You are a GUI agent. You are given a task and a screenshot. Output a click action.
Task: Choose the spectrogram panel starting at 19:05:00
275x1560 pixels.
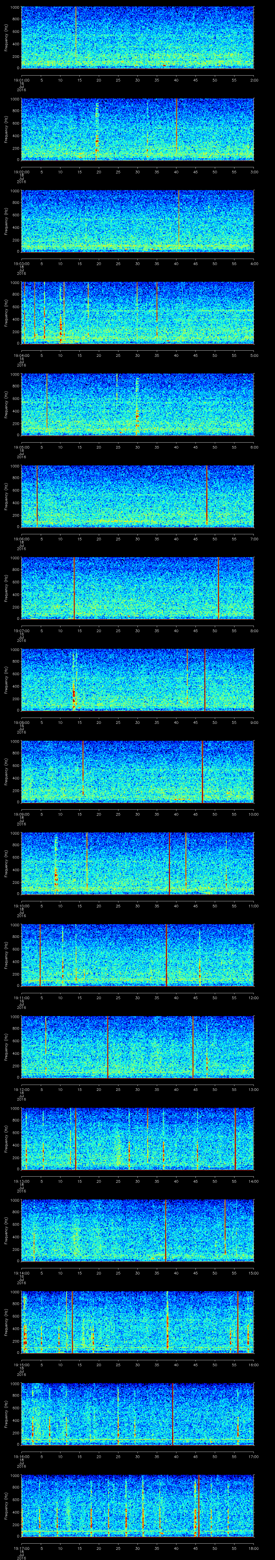point(137,405)
